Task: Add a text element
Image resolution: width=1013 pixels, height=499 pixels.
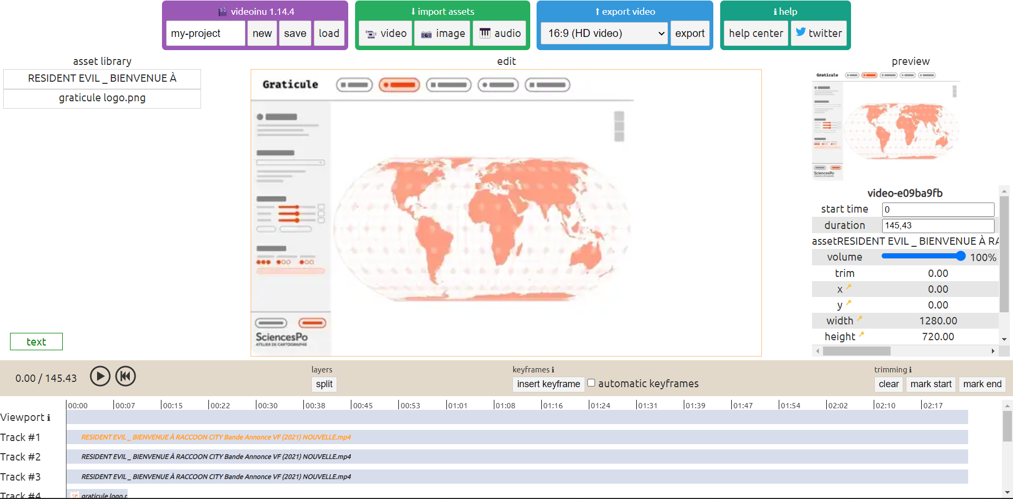Action: (x=36, y=341)
